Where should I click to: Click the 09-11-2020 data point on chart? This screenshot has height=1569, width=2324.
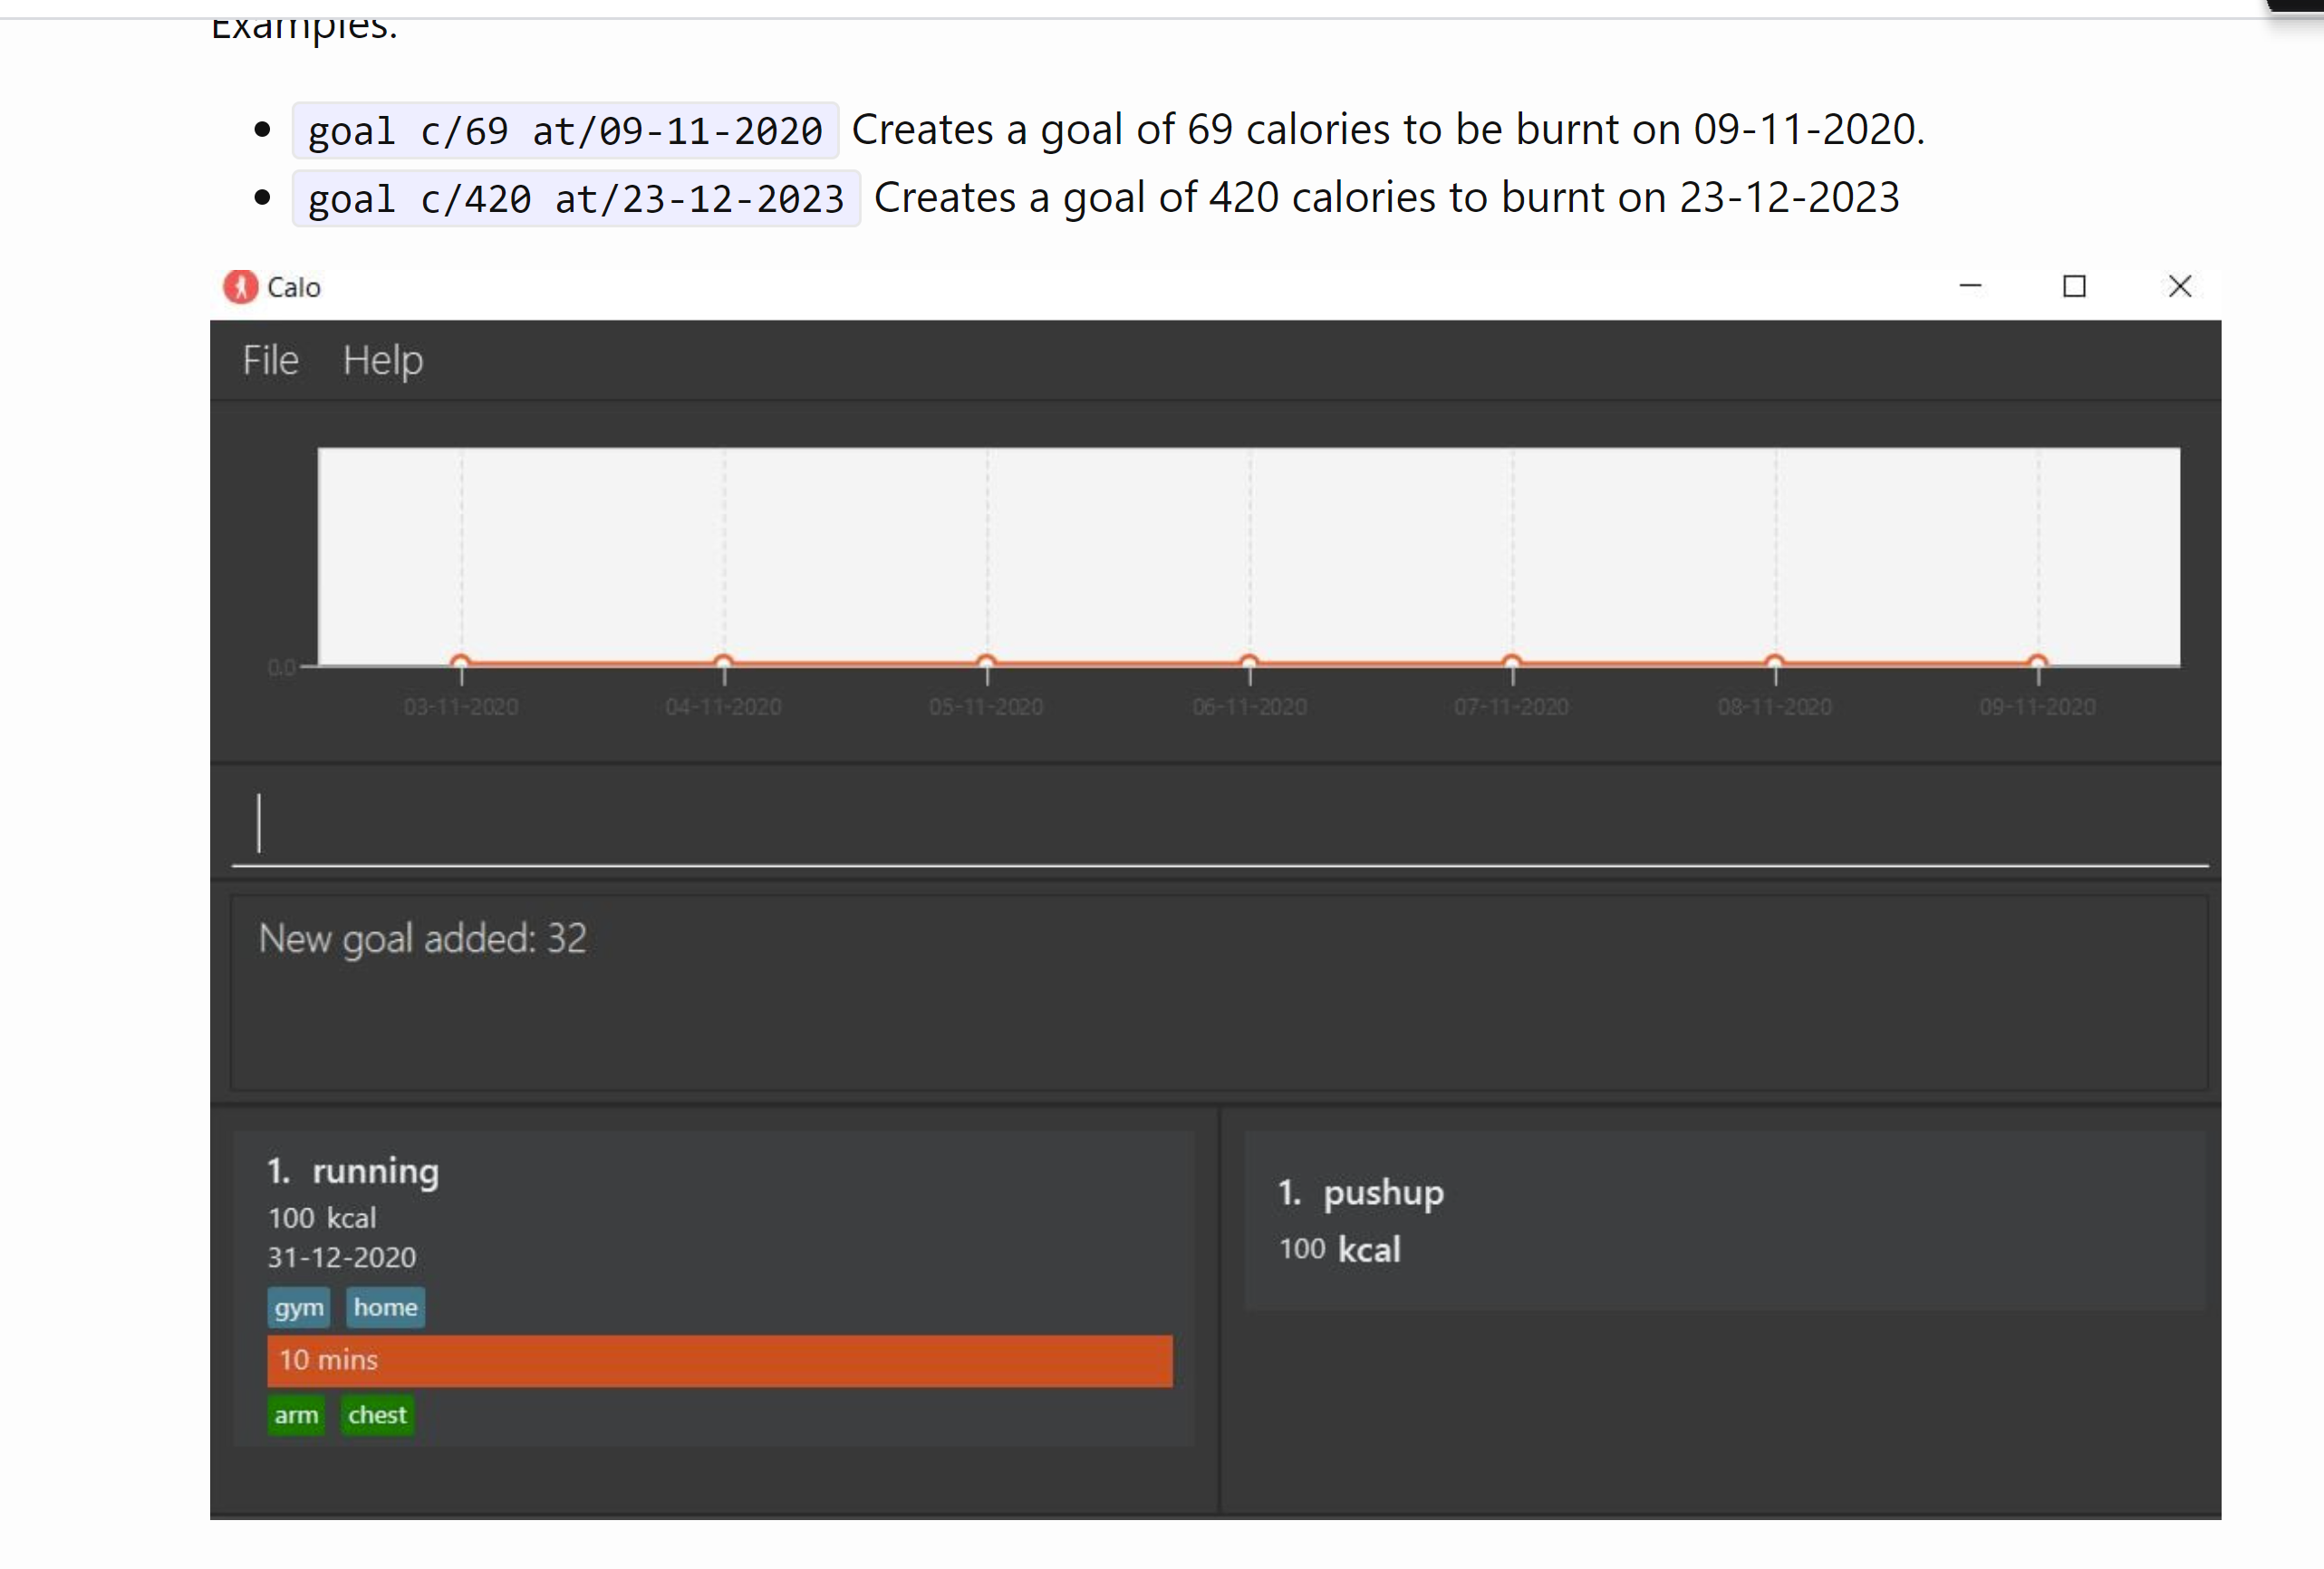tap(2038, 662)
